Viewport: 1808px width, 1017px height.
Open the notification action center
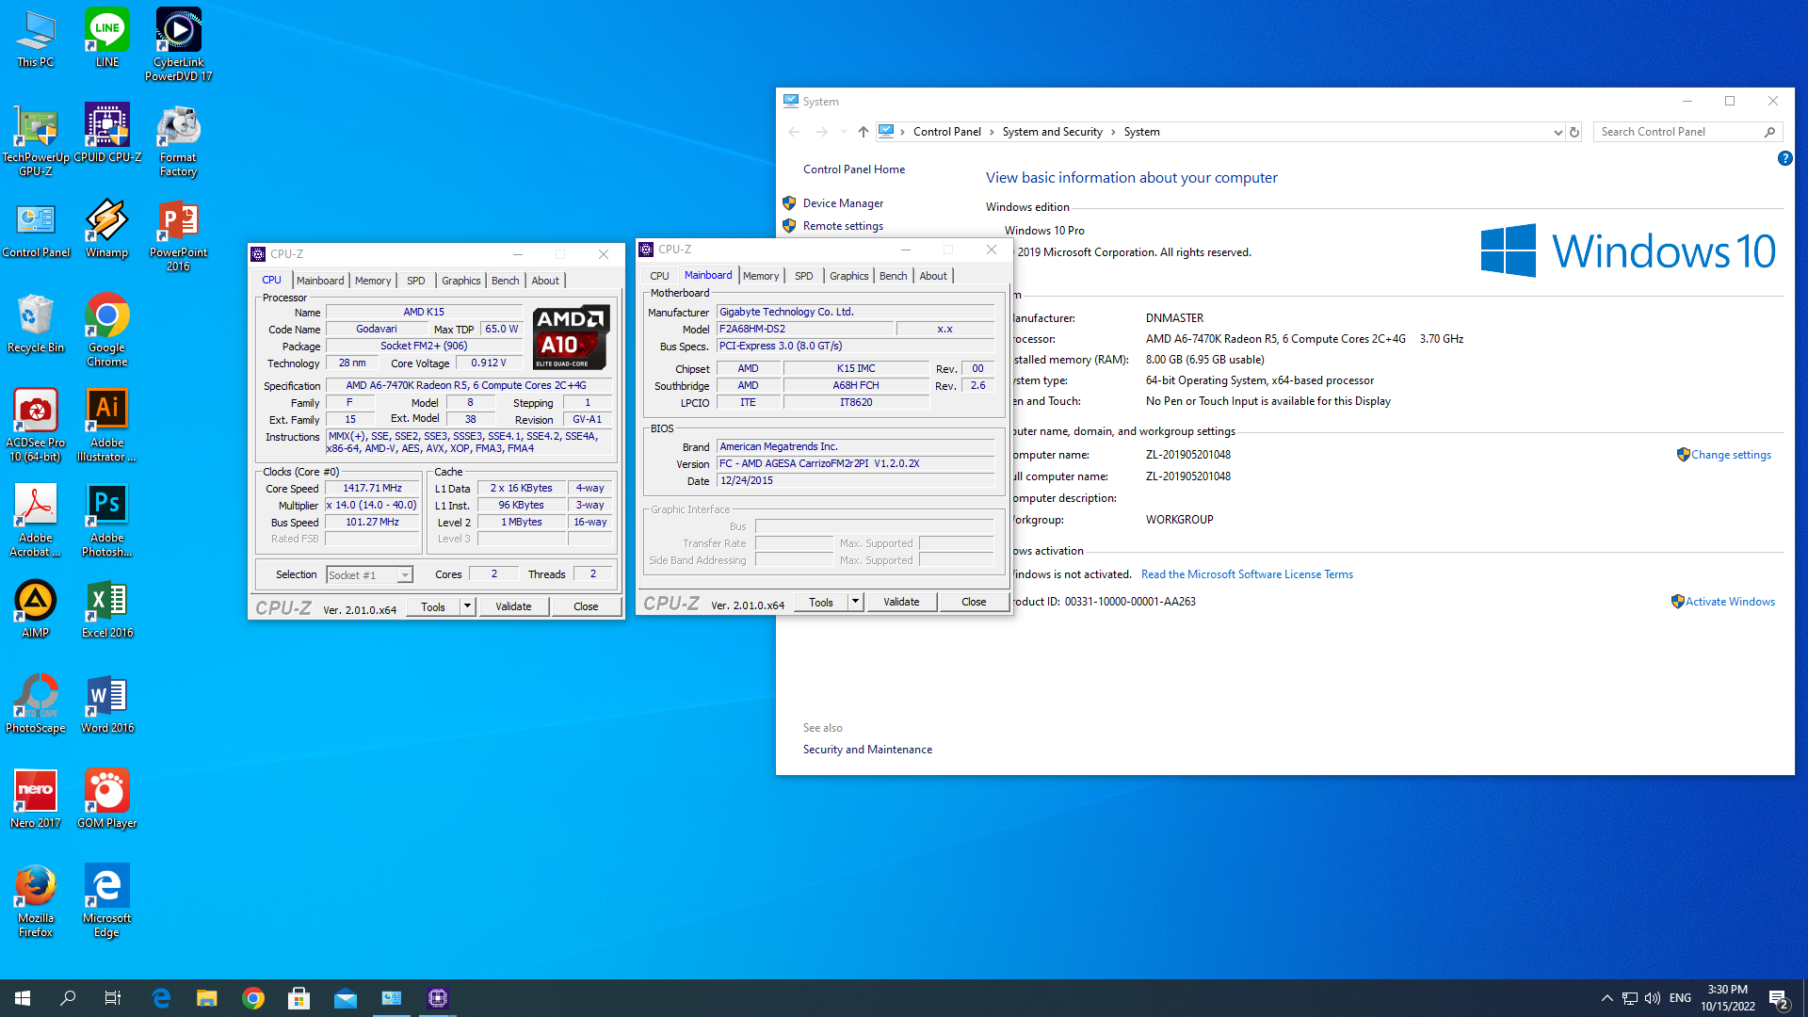[x=1779, y=998]
